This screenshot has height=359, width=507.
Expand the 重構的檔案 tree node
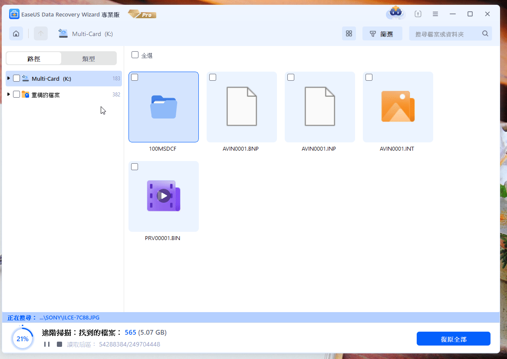coord(8,95)
